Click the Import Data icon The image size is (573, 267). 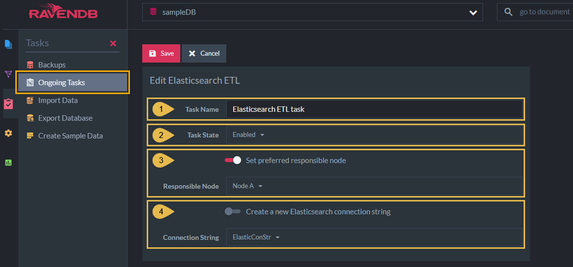(x=30, y=100)
